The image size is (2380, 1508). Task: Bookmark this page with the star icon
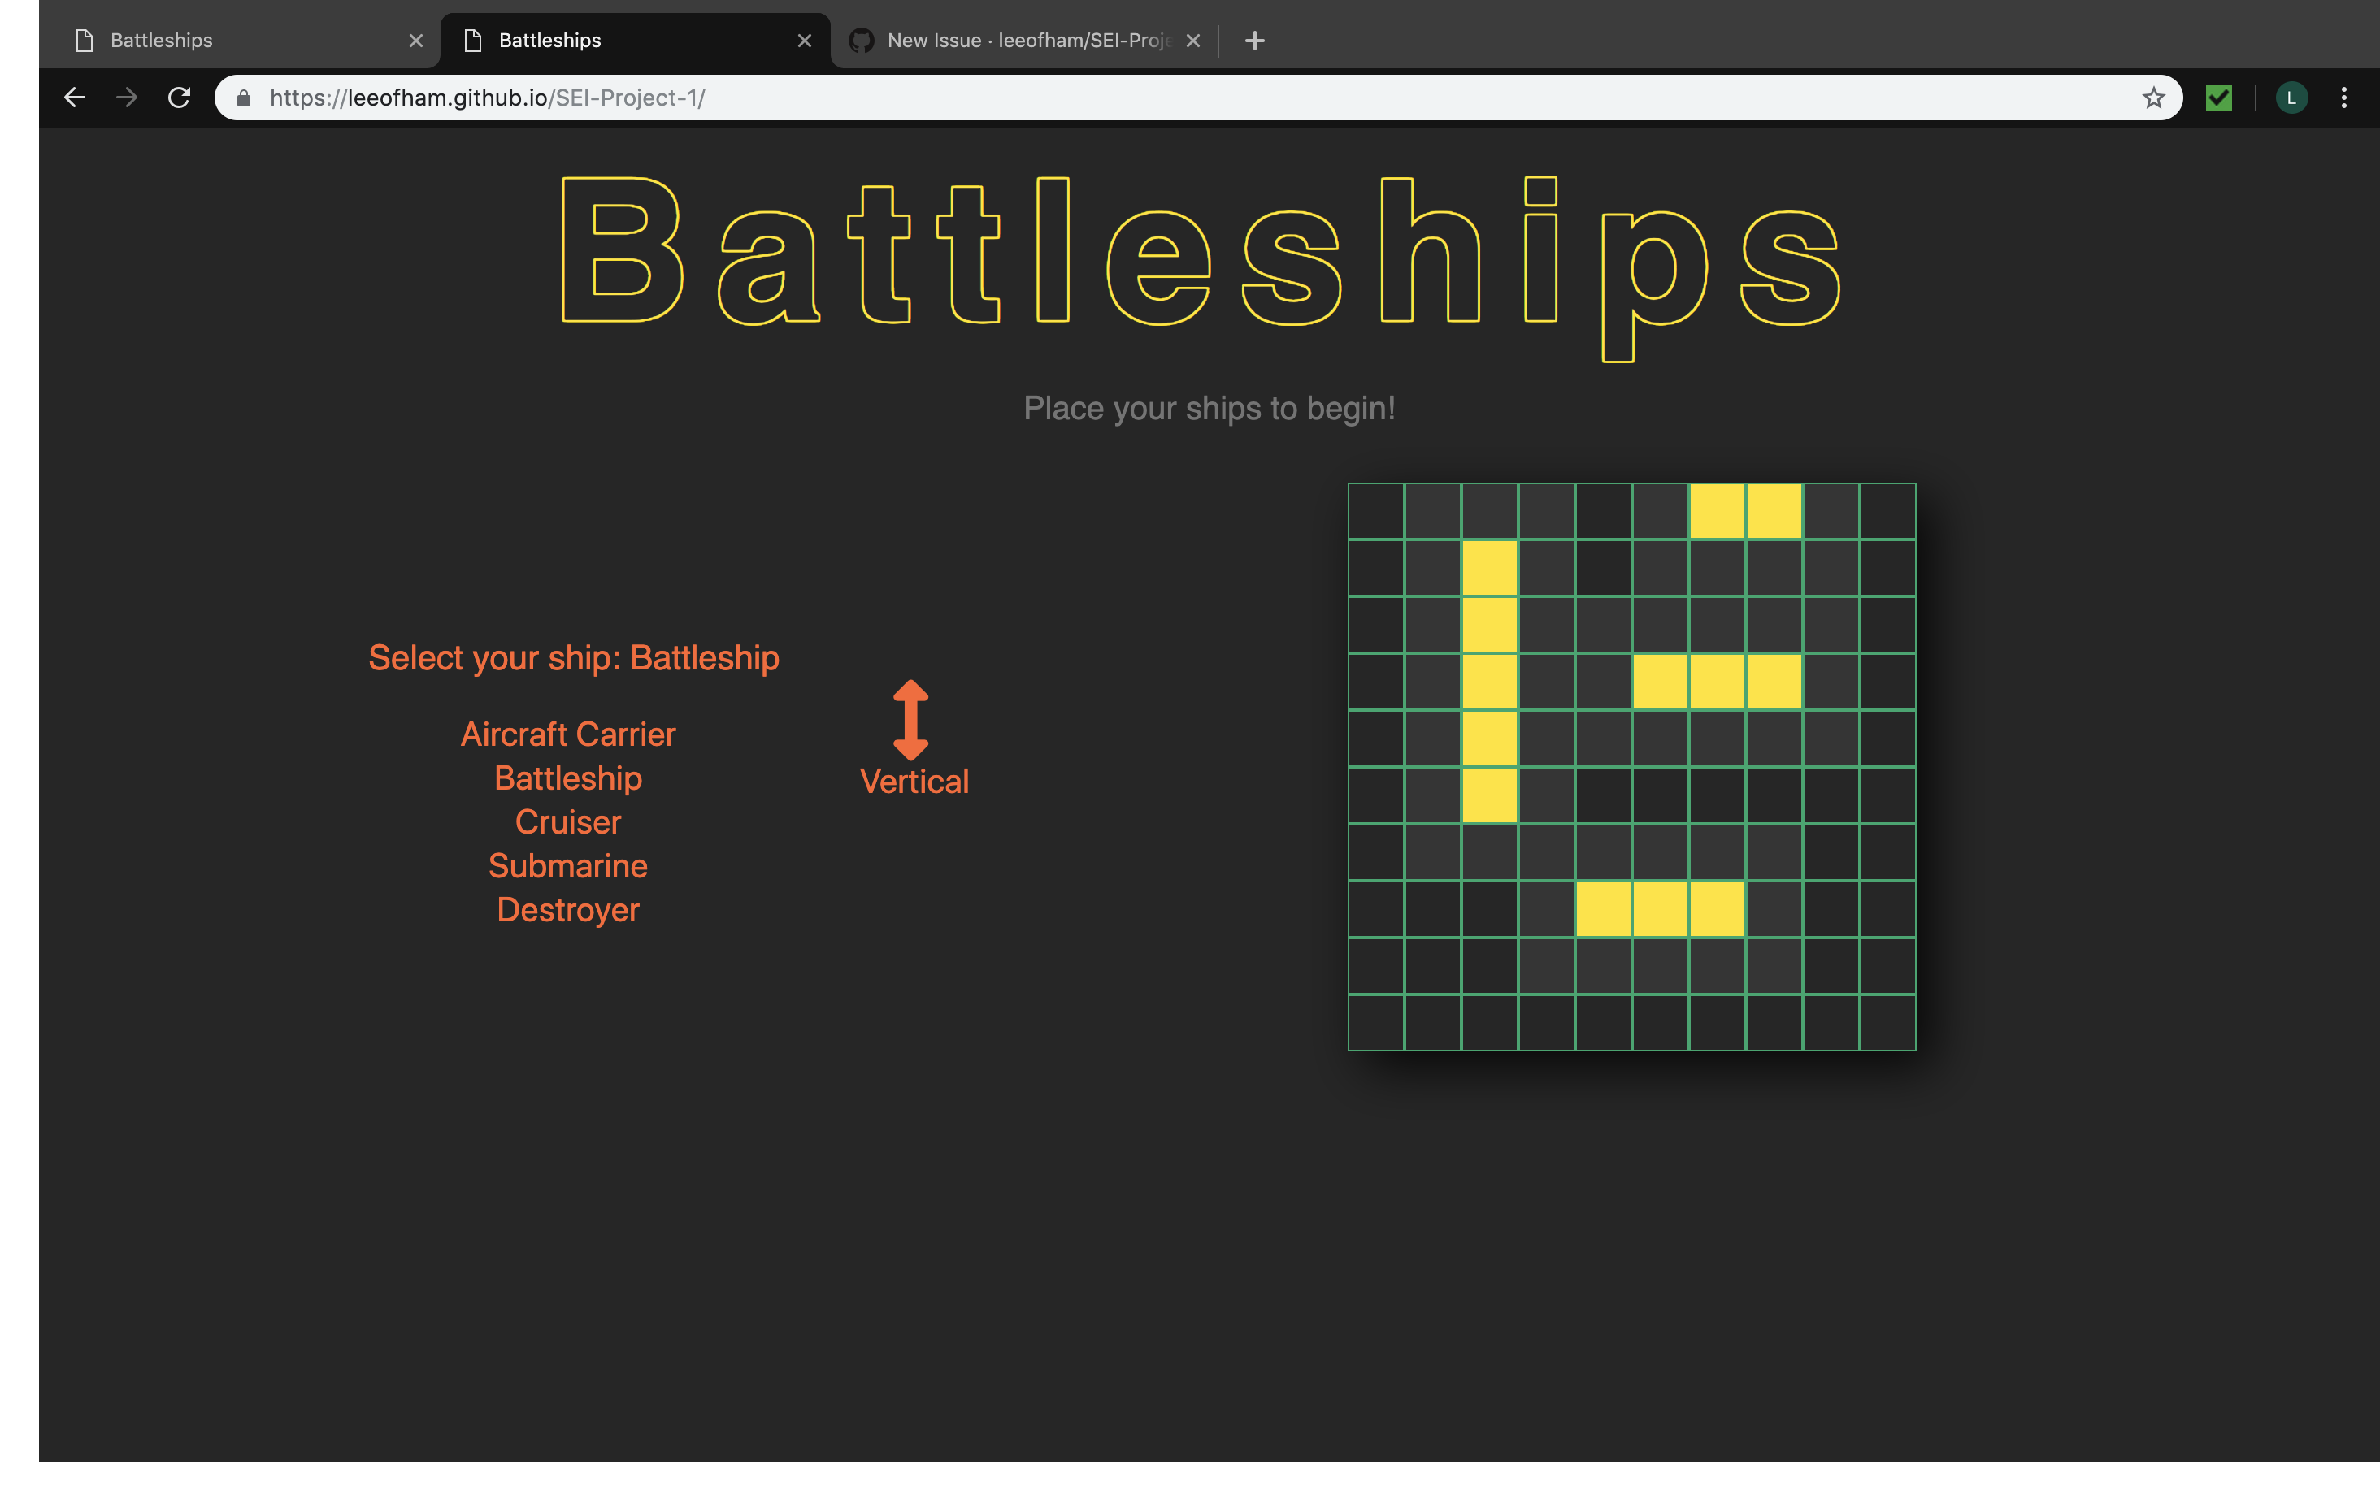click(2152, 97)
